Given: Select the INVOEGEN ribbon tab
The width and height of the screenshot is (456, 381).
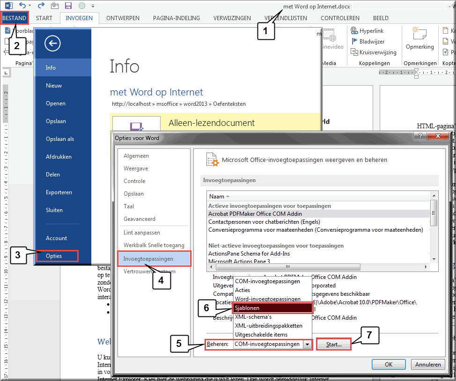Looking at the screenshot, I should click(79, 18).
